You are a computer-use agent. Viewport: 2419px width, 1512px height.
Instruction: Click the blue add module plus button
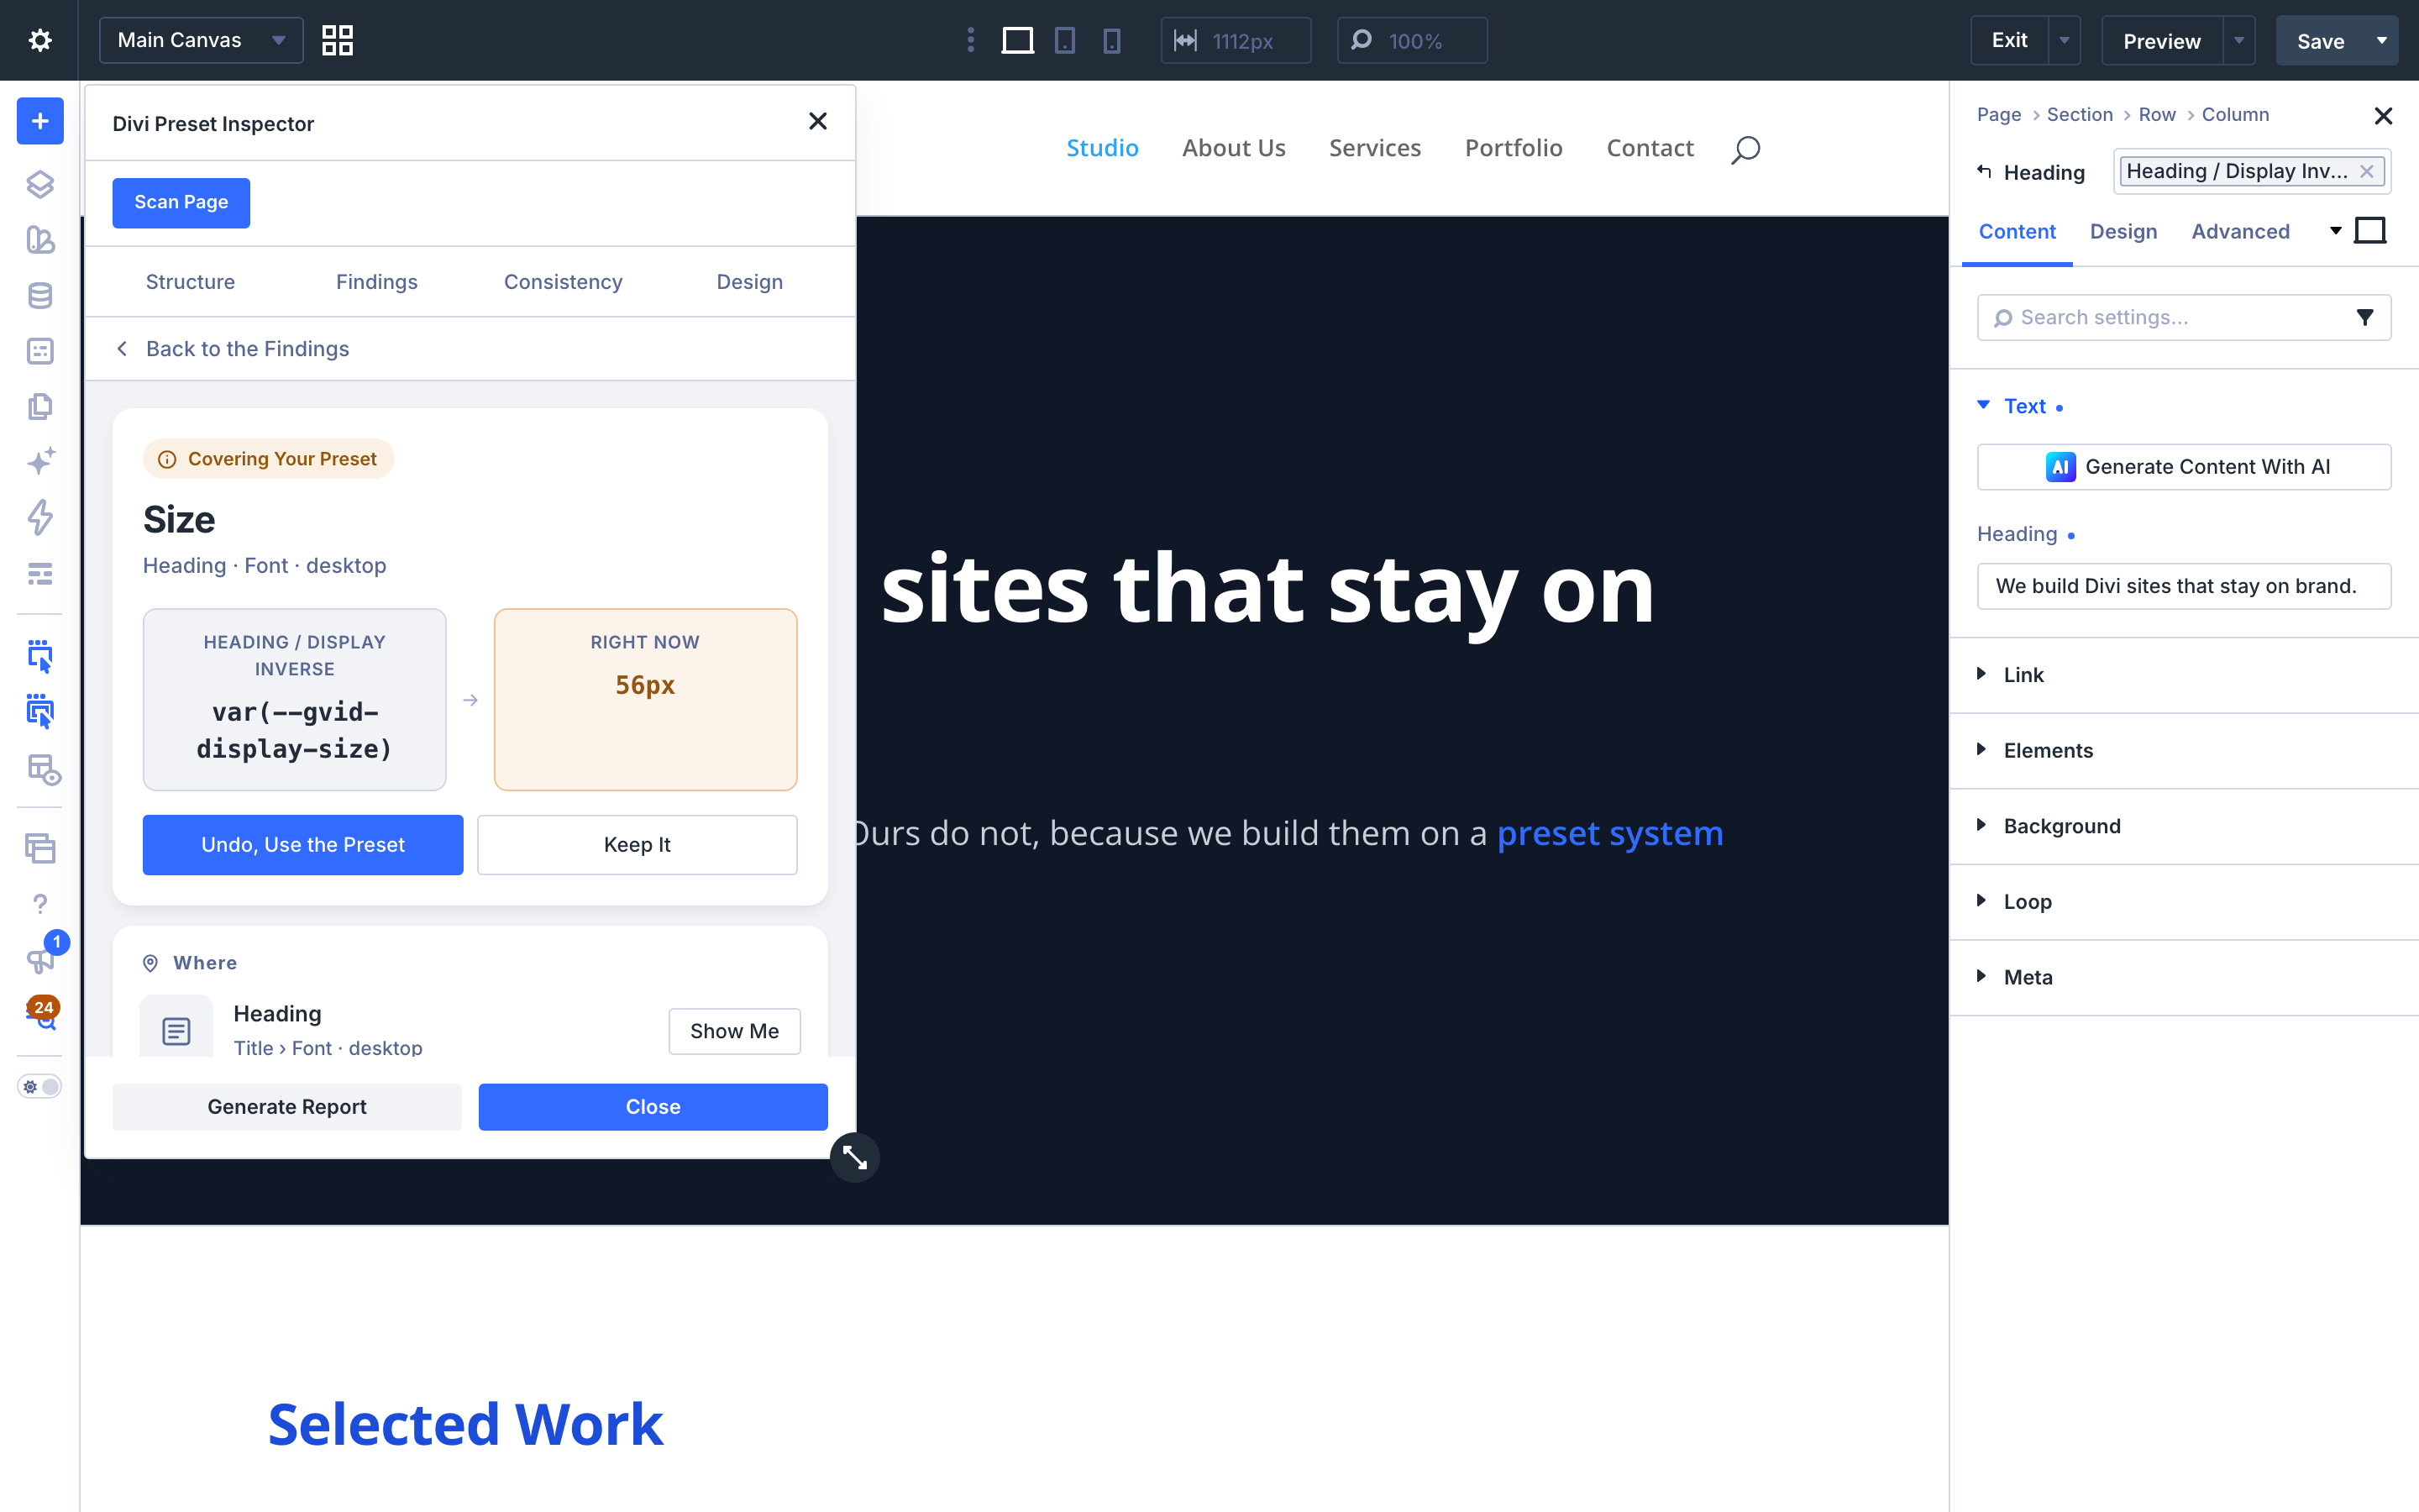40,121
